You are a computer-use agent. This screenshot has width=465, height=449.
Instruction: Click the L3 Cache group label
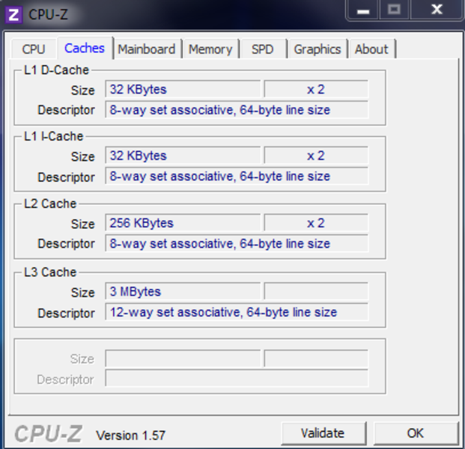click(x=50, y=272)
